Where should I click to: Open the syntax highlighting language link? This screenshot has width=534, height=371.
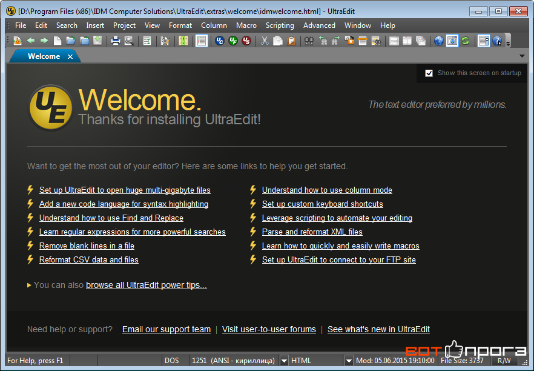(x=124, y=204)
